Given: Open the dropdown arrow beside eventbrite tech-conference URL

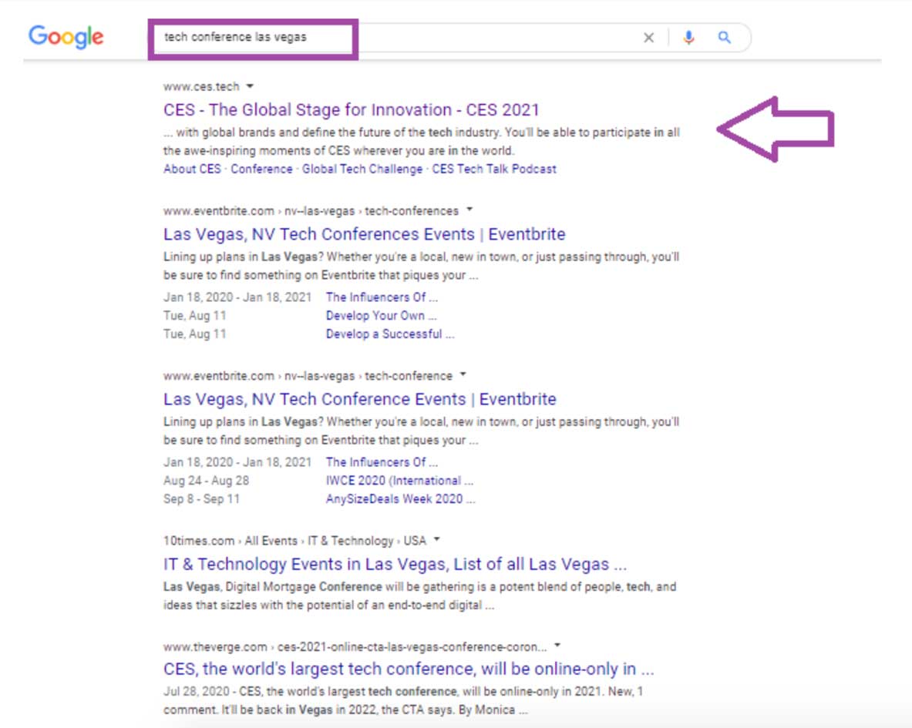Looking at the screenshot, I should click(463, 374).
